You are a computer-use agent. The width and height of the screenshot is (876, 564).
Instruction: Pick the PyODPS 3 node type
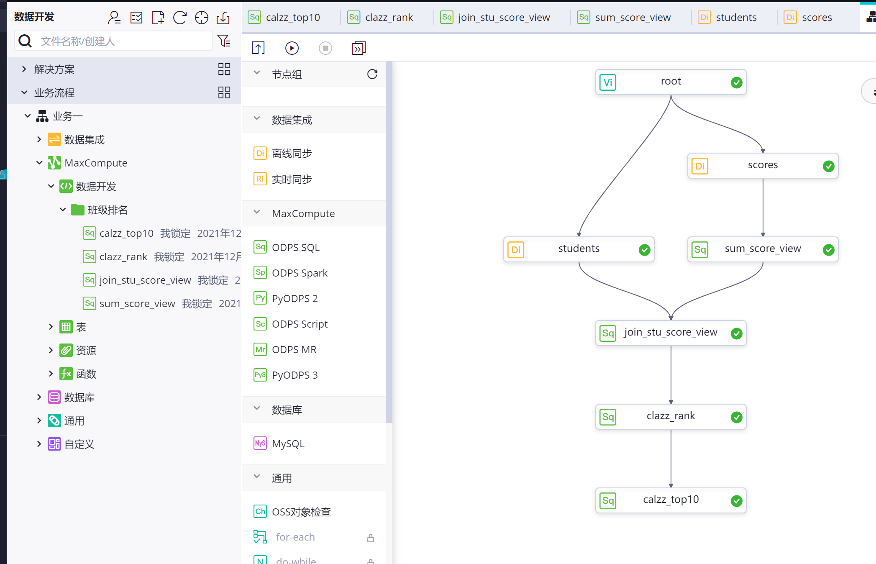tap(286, 375)
